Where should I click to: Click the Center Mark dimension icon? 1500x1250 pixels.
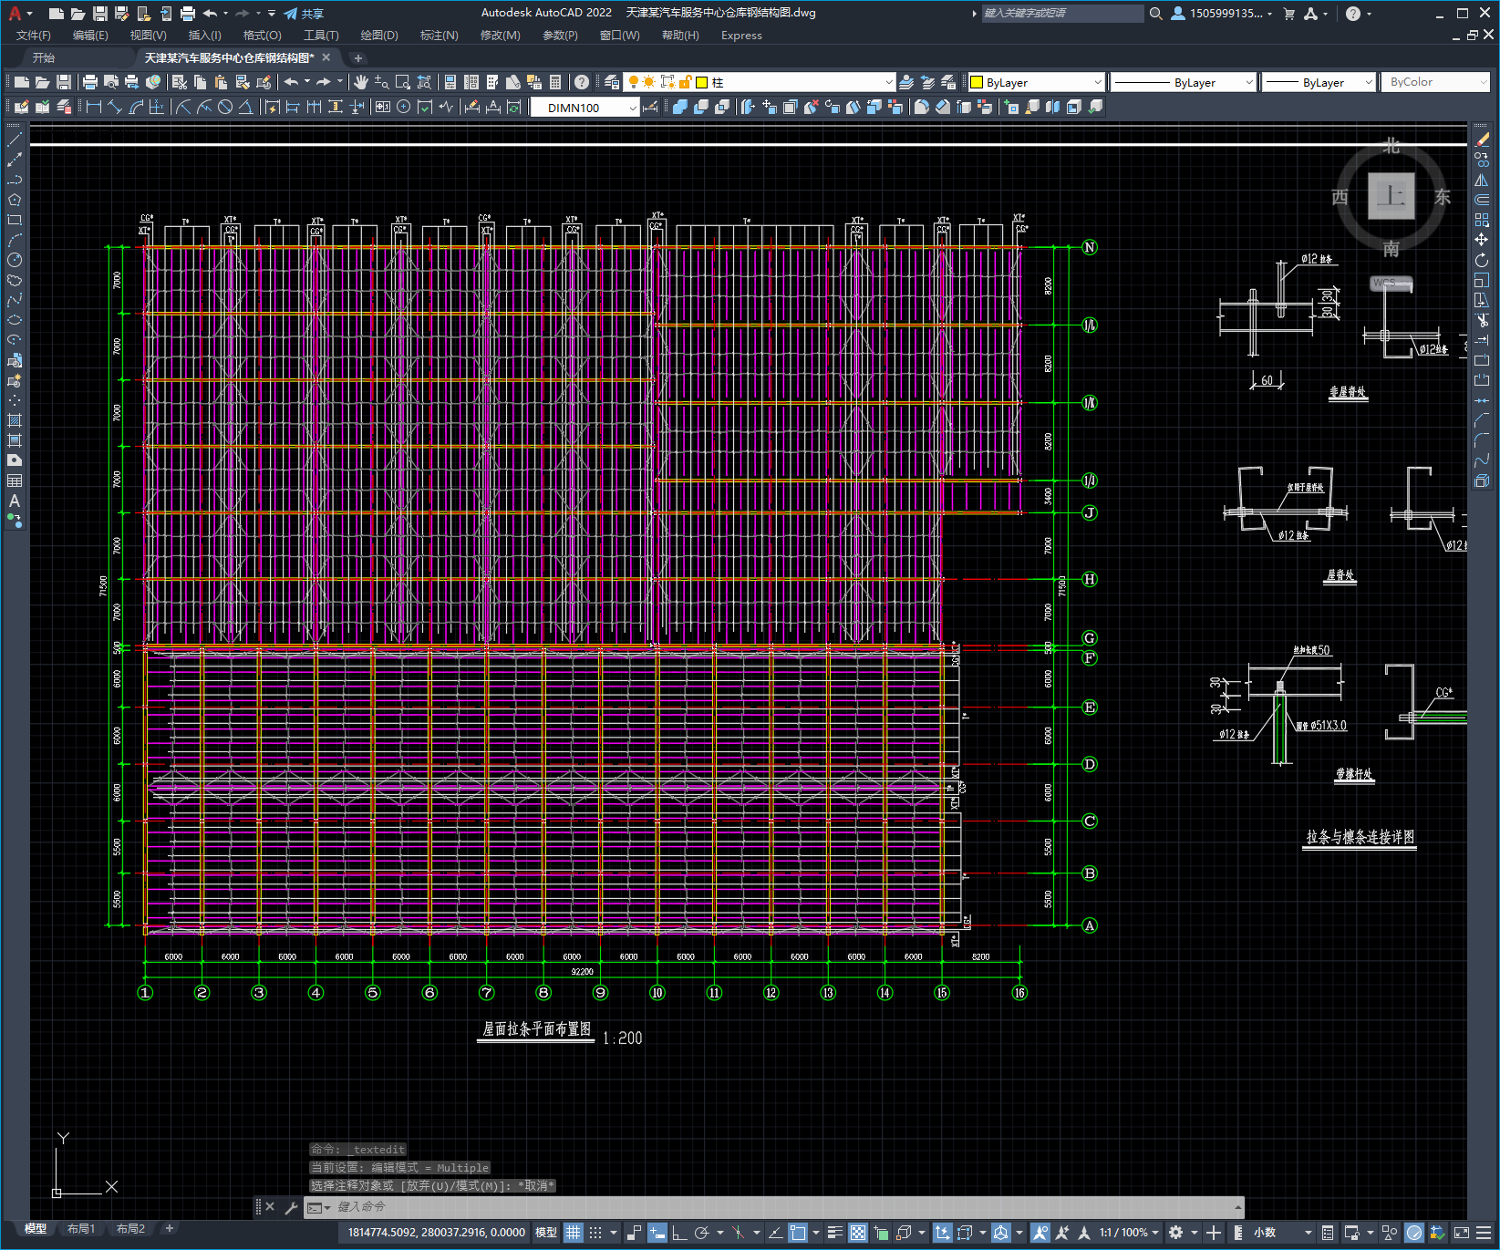tap(404, 107)
